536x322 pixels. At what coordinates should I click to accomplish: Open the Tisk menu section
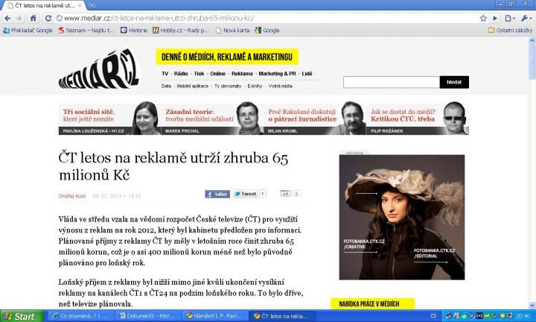[199, 74]
